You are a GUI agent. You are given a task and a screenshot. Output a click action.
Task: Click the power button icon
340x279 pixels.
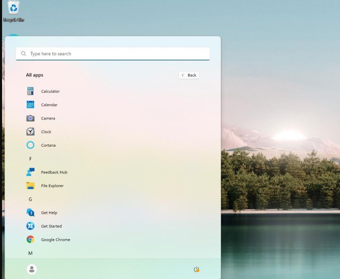[196, 269]
